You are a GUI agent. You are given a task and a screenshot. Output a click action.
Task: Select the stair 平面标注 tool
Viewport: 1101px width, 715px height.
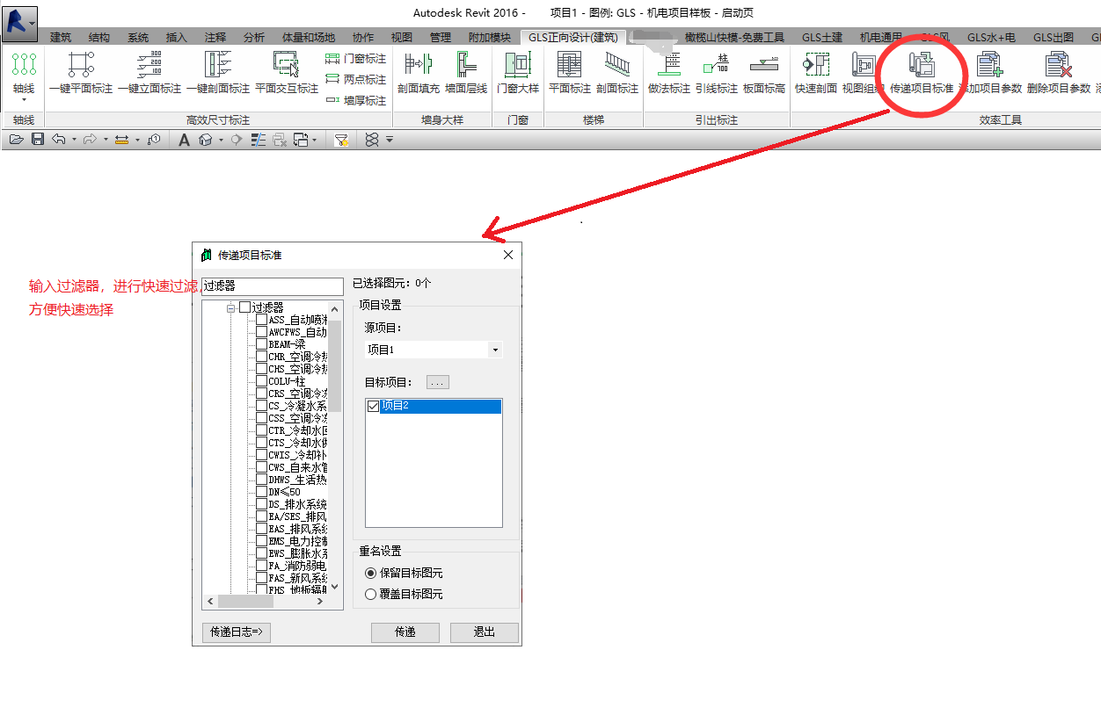(x=570, y=73)
